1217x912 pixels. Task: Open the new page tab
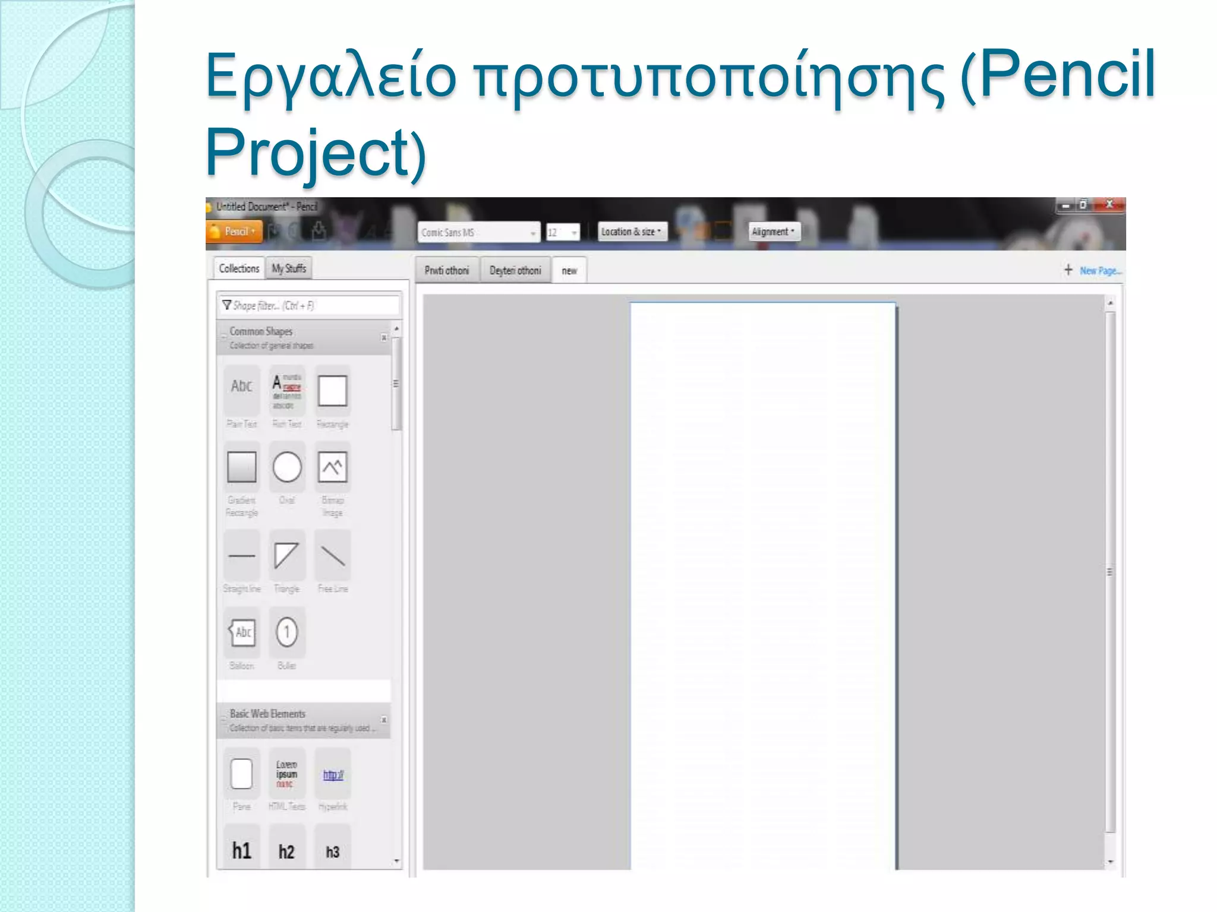[569, 271]
